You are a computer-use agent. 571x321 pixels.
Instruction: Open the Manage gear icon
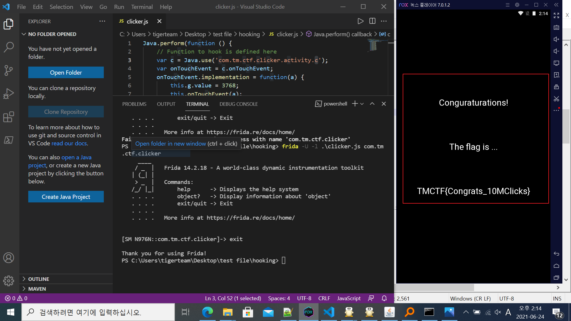coord(9,281)
